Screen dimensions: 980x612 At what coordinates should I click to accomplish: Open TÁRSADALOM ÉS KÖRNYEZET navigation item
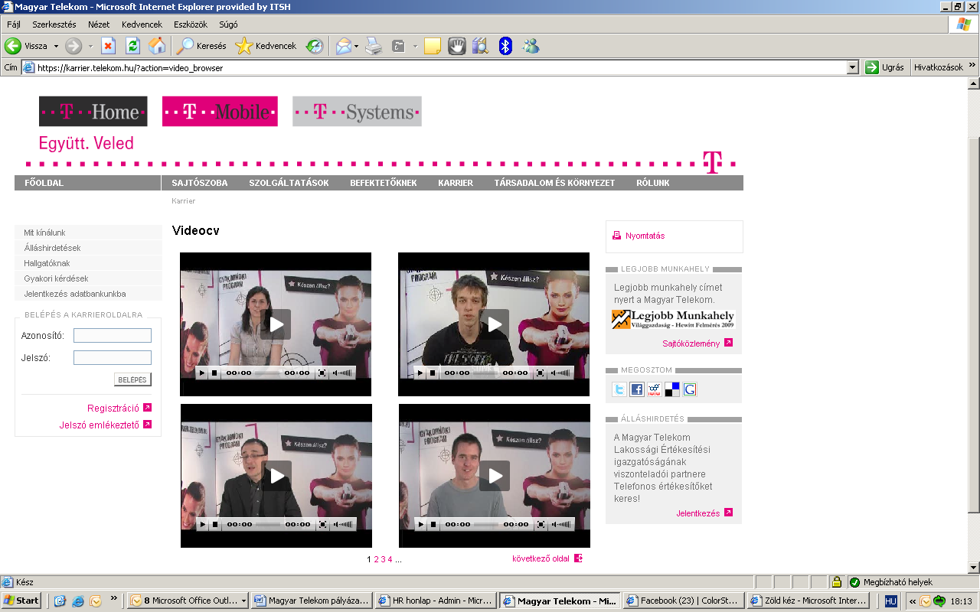(554, 183)
